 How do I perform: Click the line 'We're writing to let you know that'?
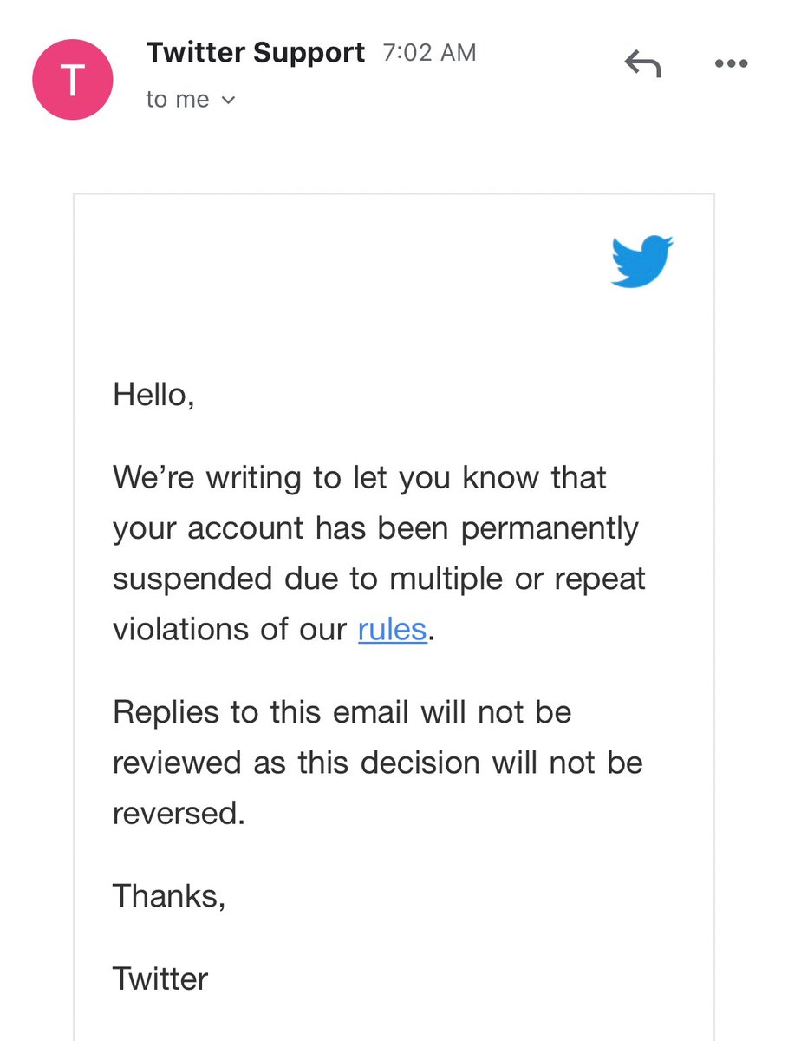pos(360,478)
